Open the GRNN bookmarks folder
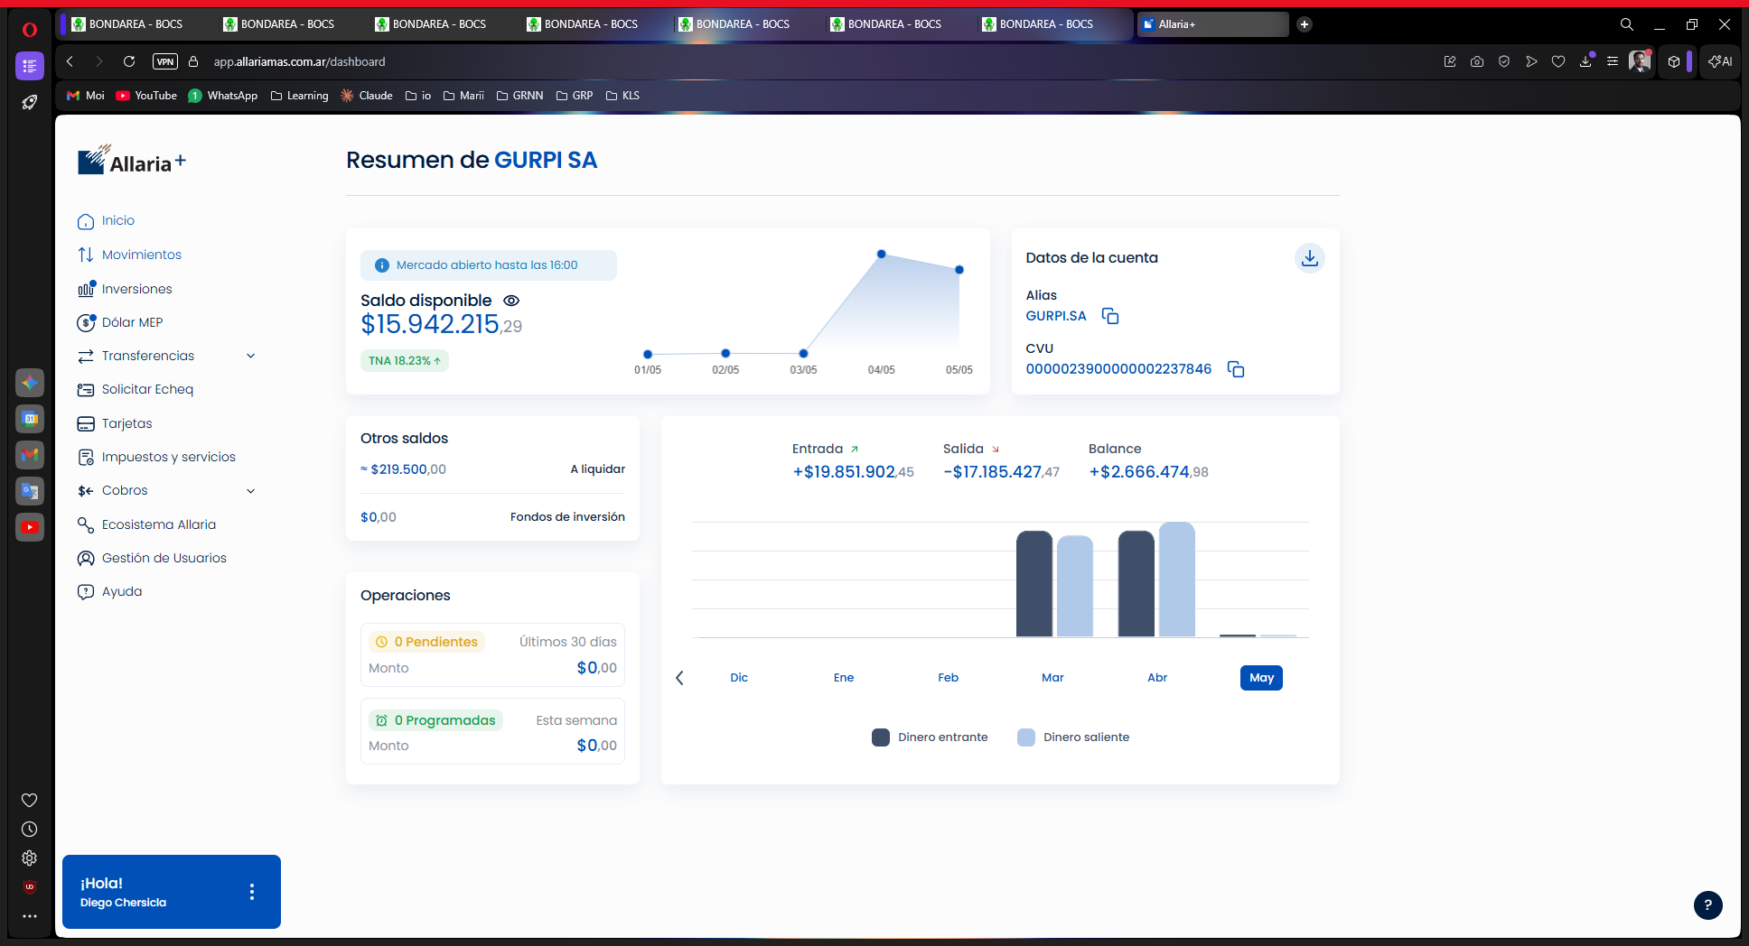Image resolution: width=1749 pixels, height=946 pixels. pos(519,96)
